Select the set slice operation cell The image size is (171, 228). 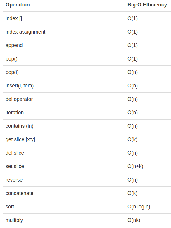click(15, 166)
